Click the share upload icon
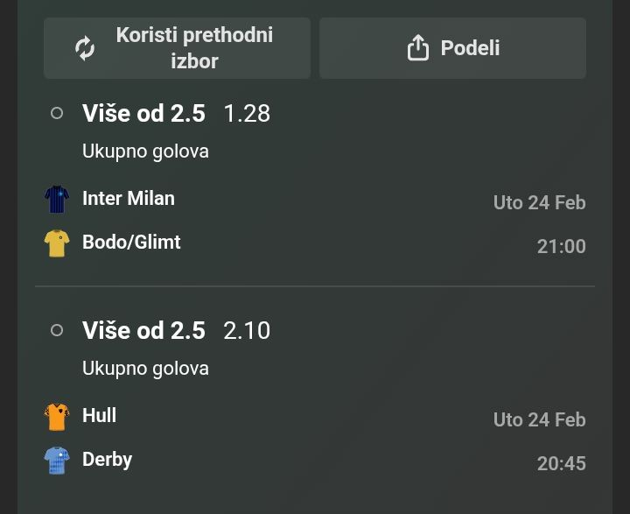Viewport: 630px width, 514px height. point(418,48)
